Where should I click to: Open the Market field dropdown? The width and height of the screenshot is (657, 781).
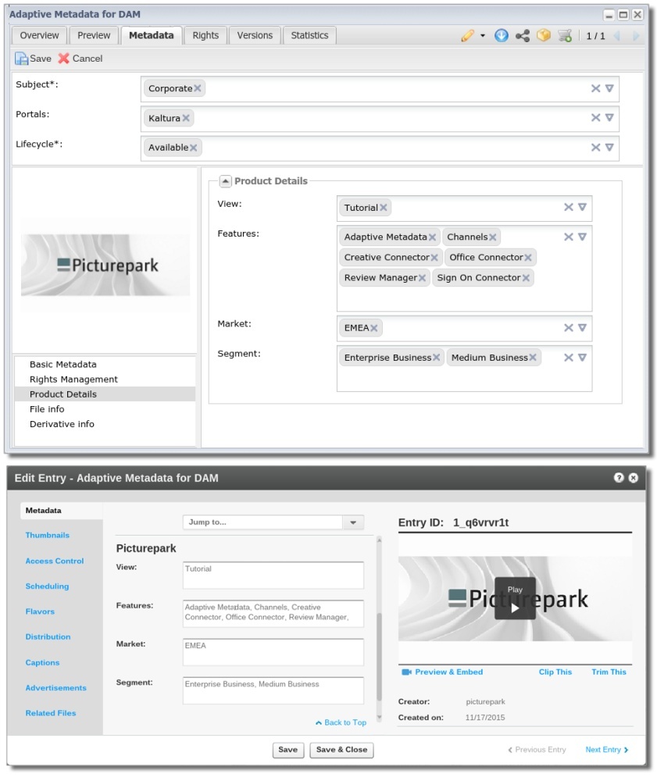point(582,328)
